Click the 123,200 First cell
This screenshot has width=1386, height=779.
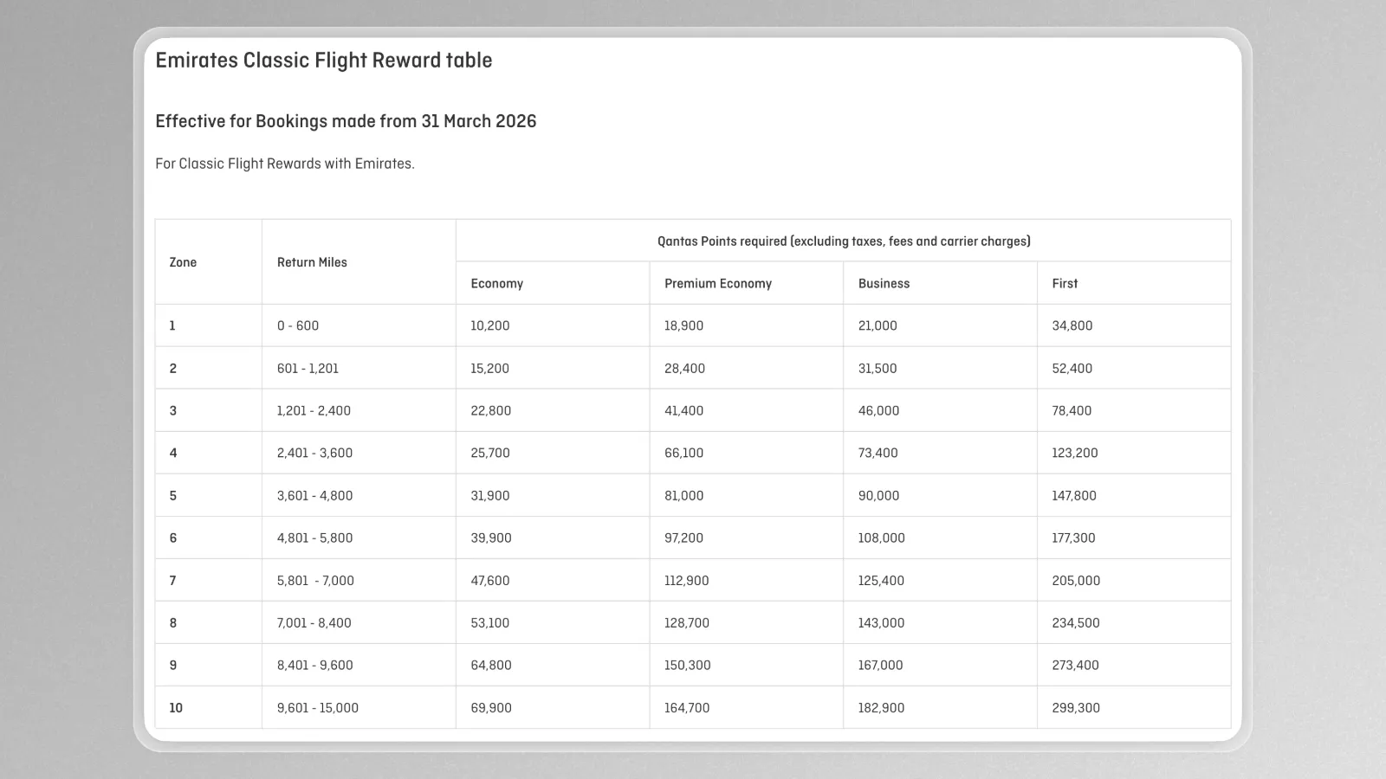pos(1134,453)
